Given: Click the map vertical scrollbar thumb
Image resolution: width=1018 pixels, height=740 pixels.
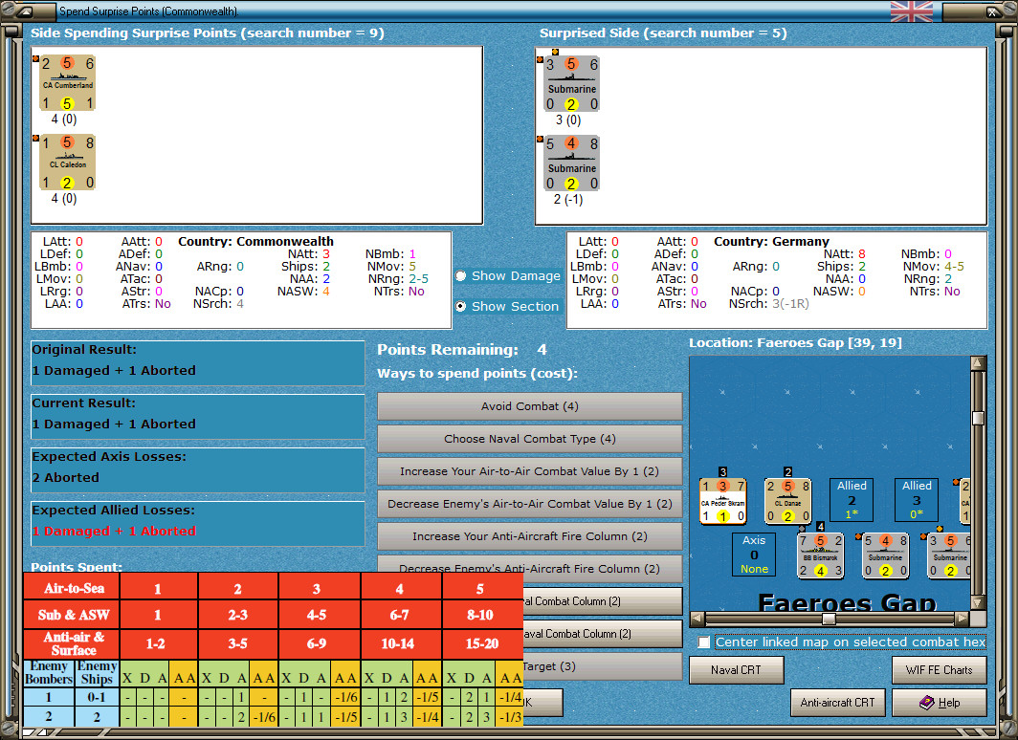Looking at the screenshot, I should point(979,418).
